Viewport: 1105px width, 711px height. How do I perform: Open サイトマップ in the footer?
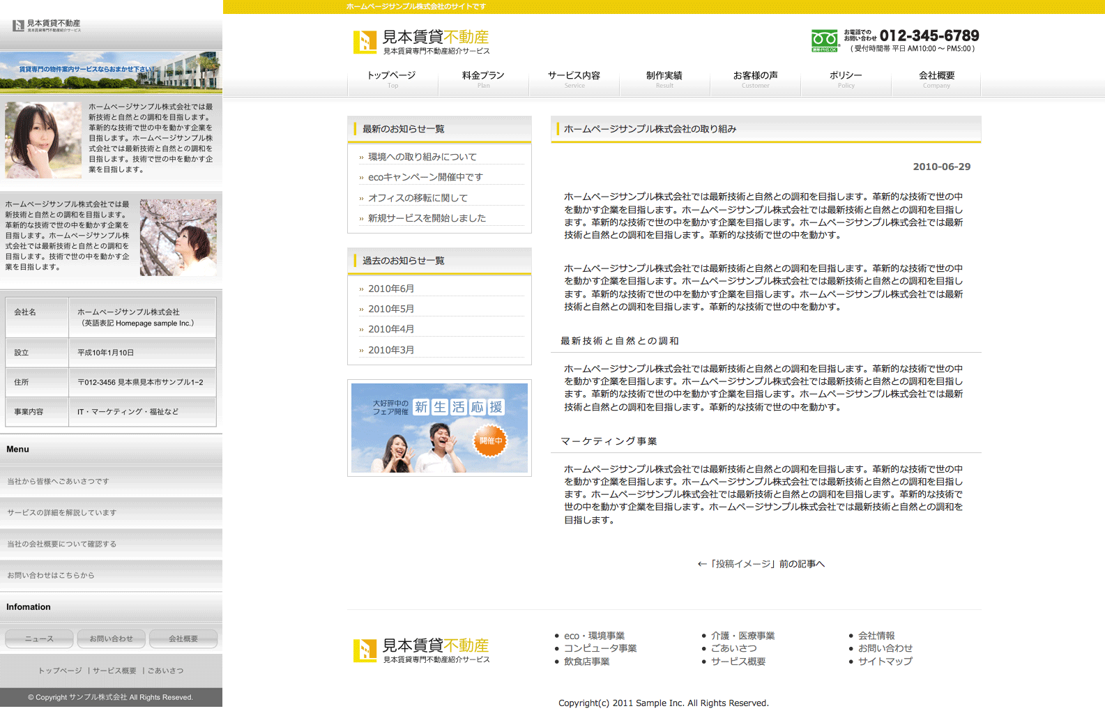click(885, 662)
